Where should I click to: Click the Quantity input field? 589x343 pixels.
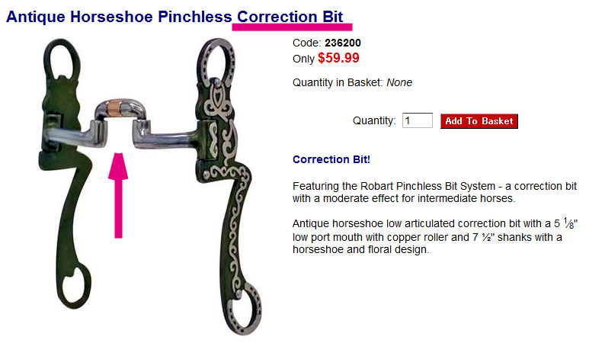point(418,120)
